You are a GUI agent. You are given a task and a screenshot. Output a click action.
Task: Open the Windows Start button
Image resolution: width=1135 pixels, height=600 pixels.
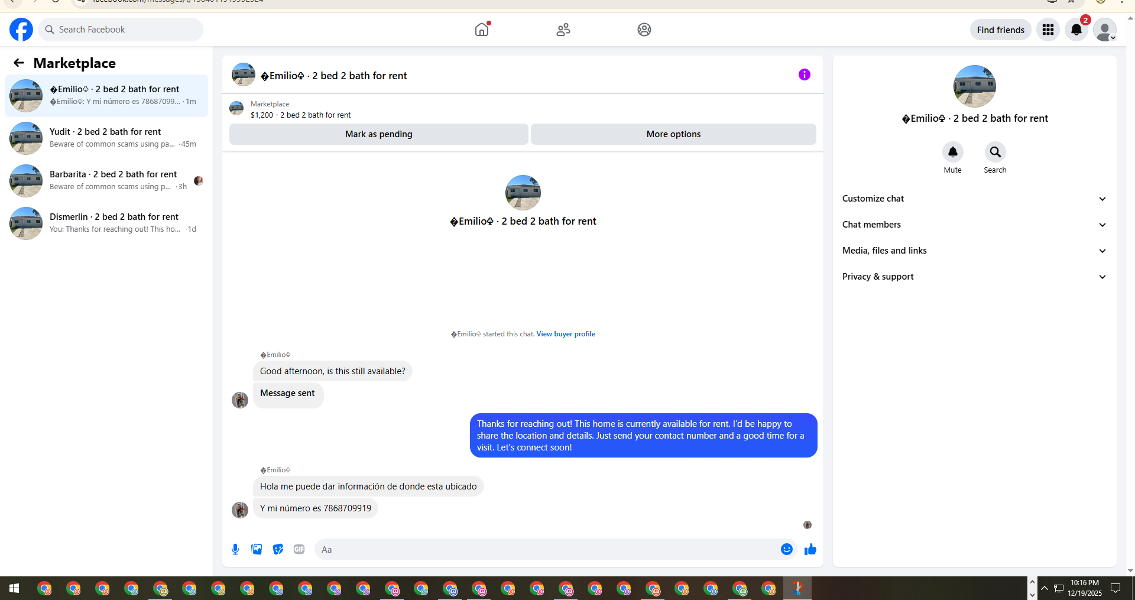pos(14,588)
